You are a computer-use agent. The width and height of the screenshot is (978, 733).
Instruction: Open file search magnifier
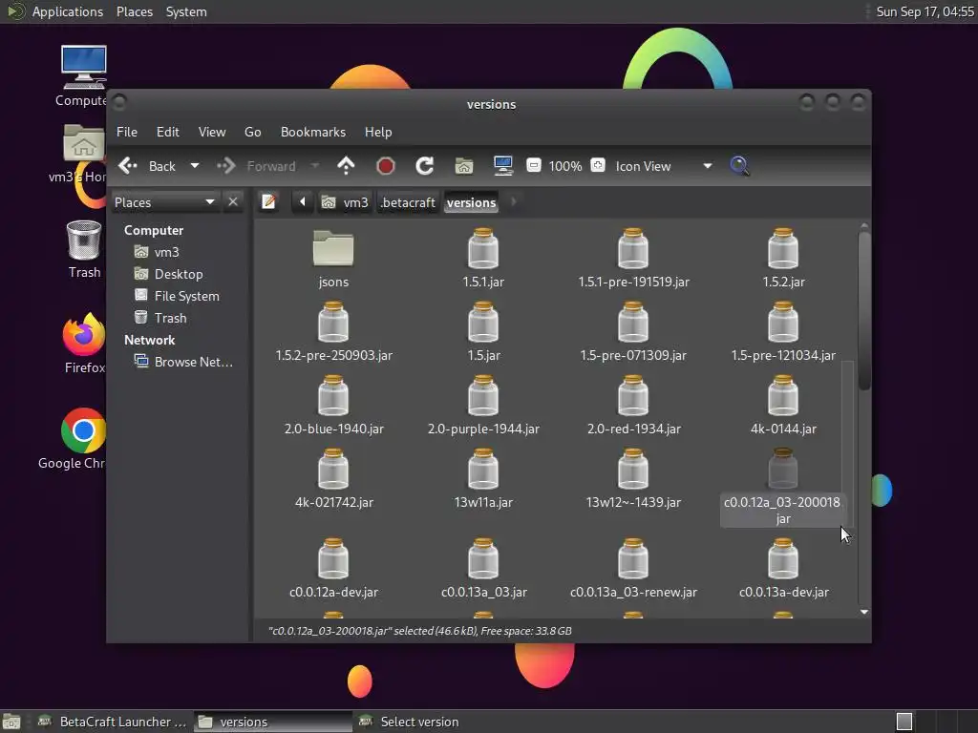coord(739,166)
